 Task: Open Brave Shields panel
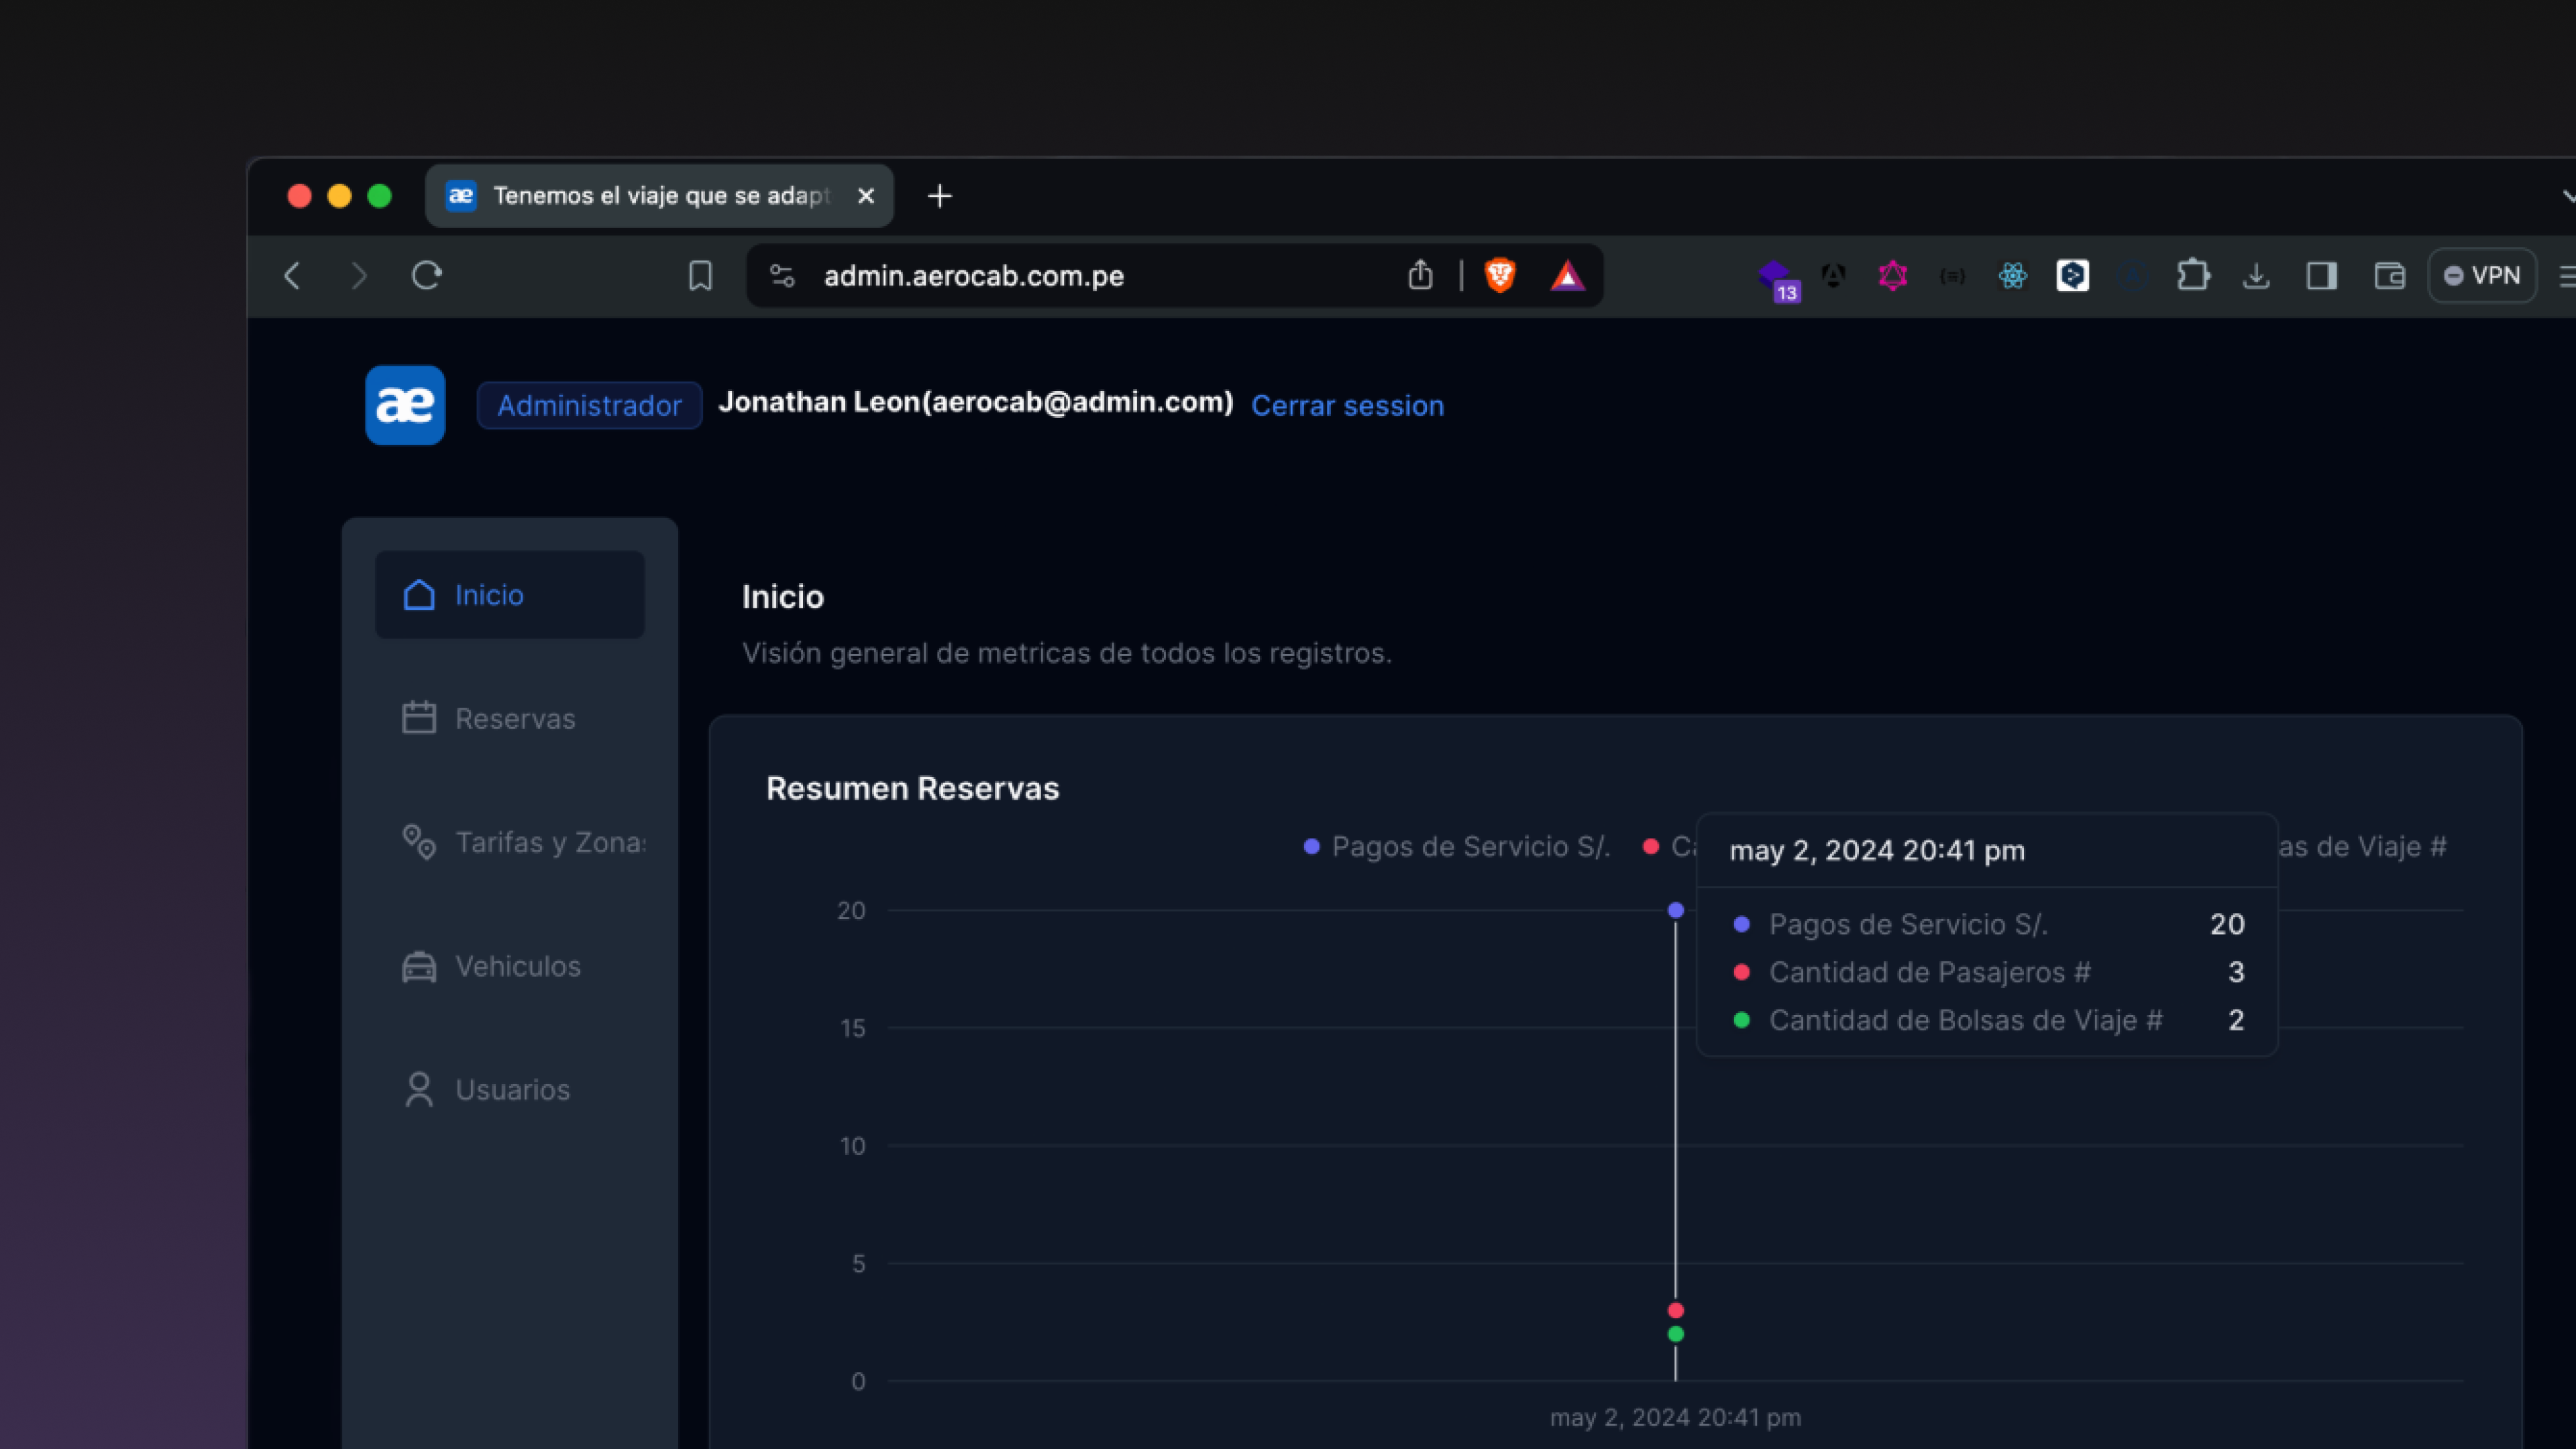tap(1499, 275)
